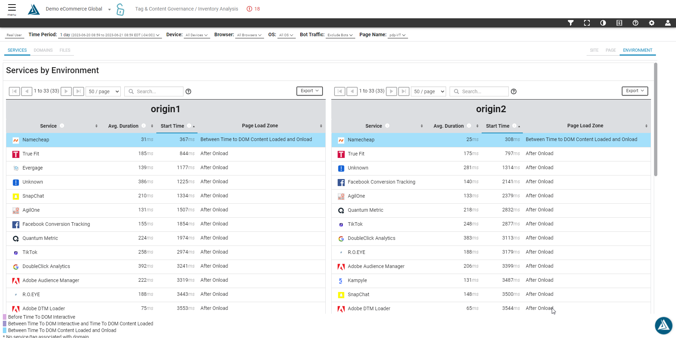
Task: Go to first page in origin1 table
Action: 14,91
